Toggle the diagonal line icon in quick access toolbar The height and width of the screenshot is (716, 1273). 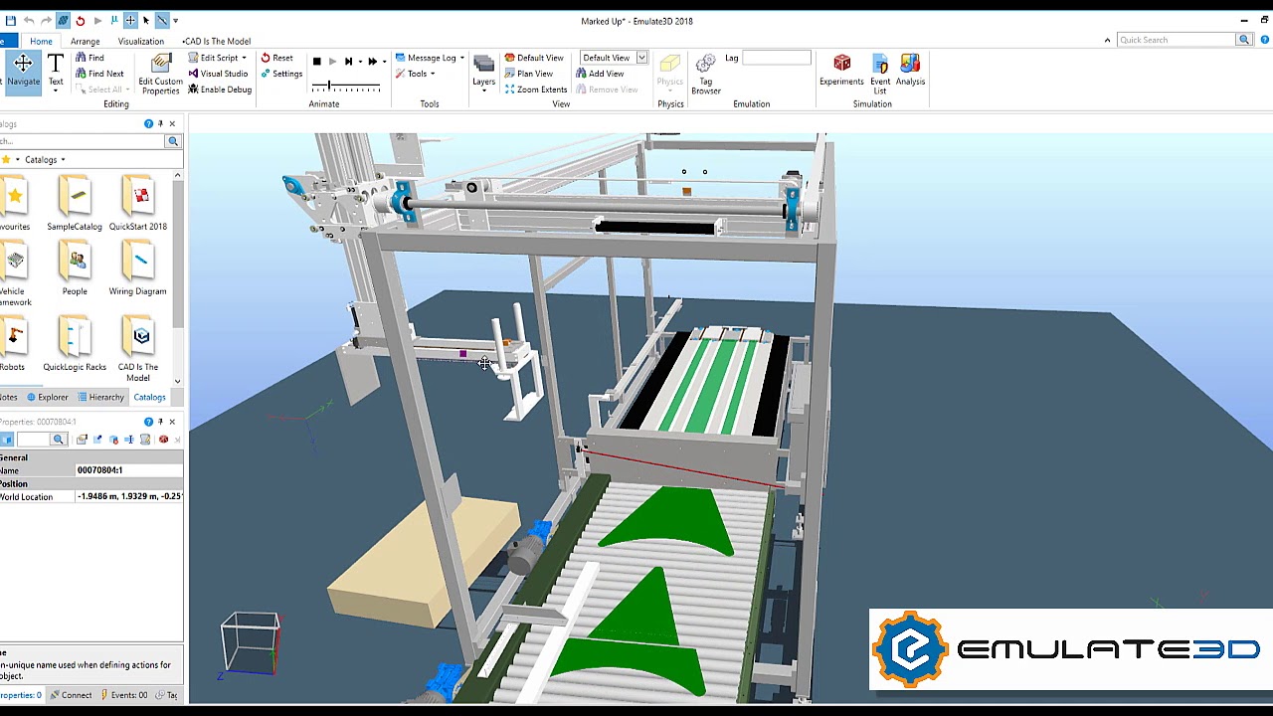[162, 20]
